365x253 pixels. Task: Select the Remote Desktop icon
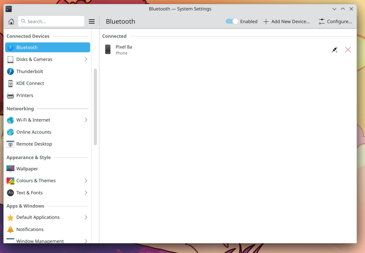[10, 144]
